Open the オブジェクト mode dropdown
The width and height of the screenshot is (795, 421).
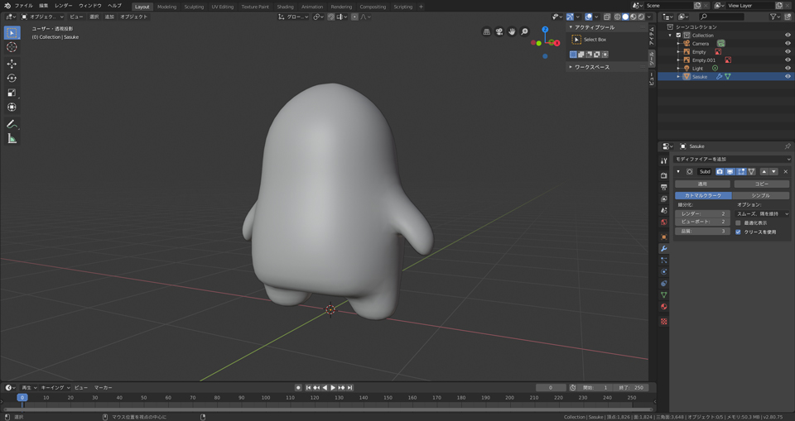[42, 17]
